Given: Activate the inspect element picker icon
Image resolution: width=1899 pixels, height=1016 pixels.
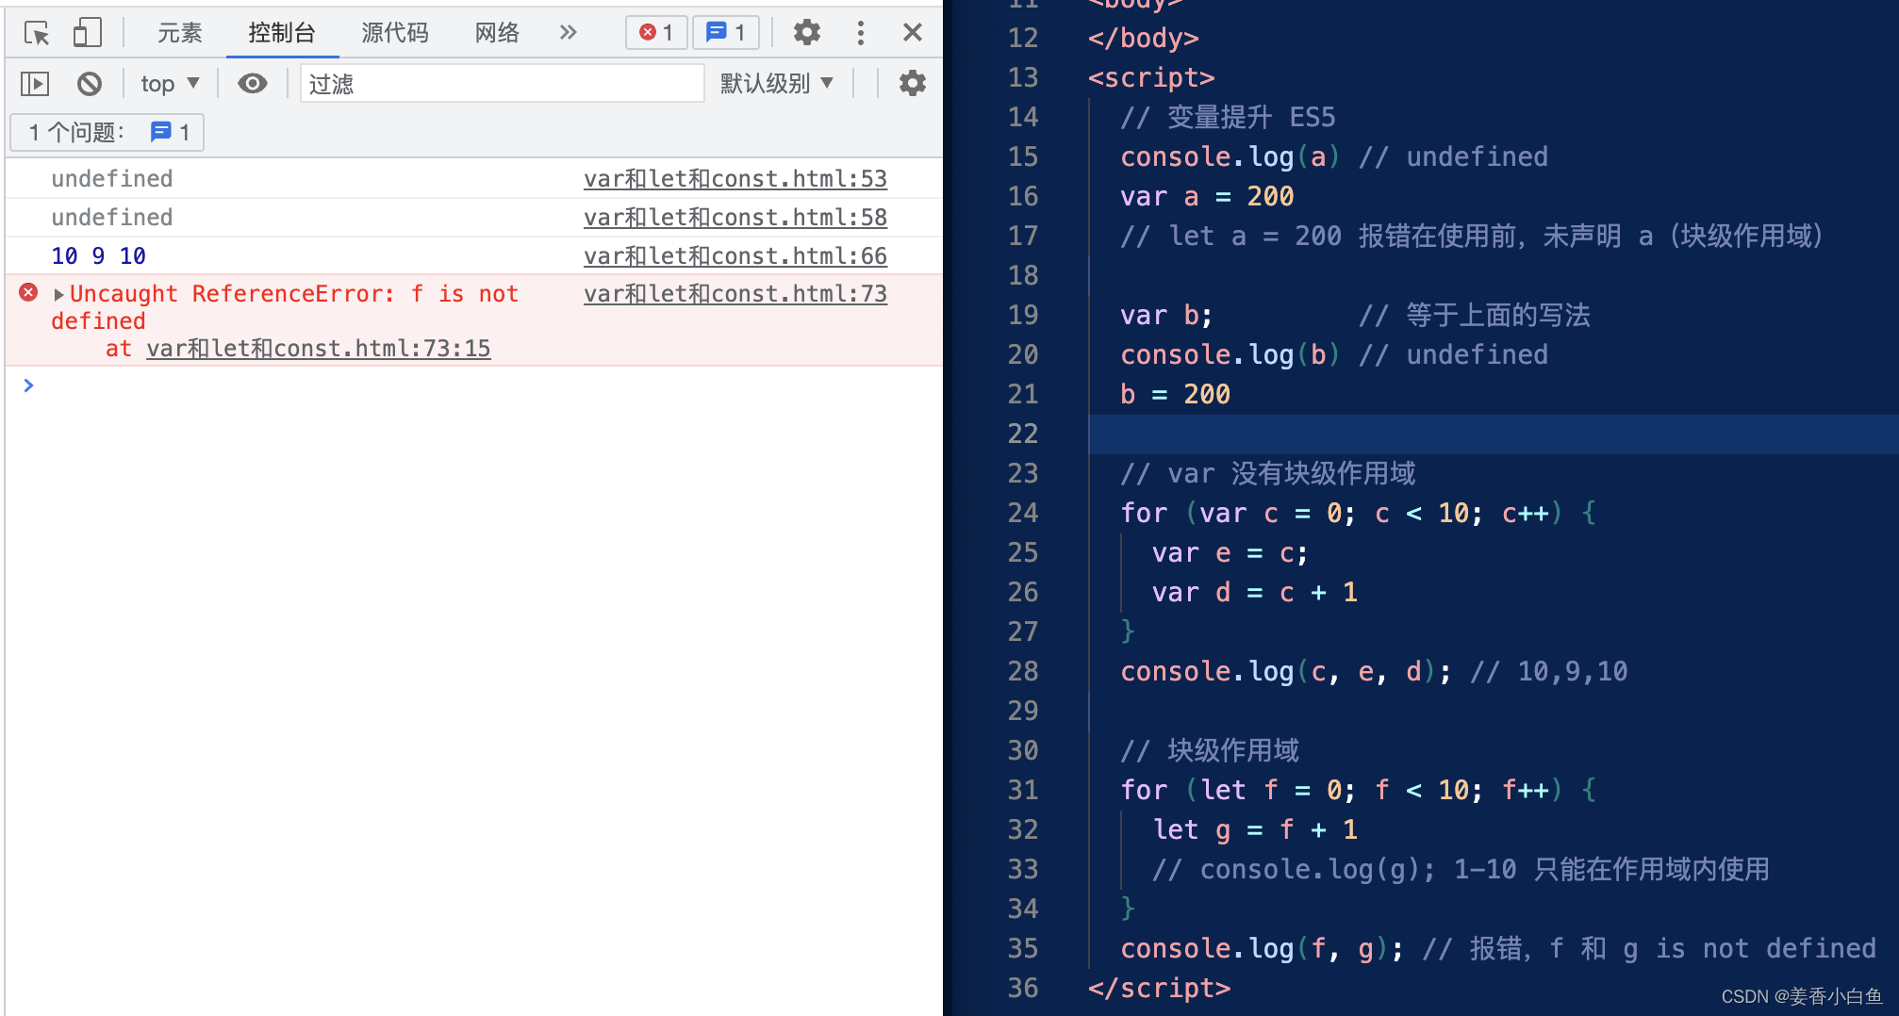Looking at the screenshot, I should pyautogui.click(x=37, y=33).
